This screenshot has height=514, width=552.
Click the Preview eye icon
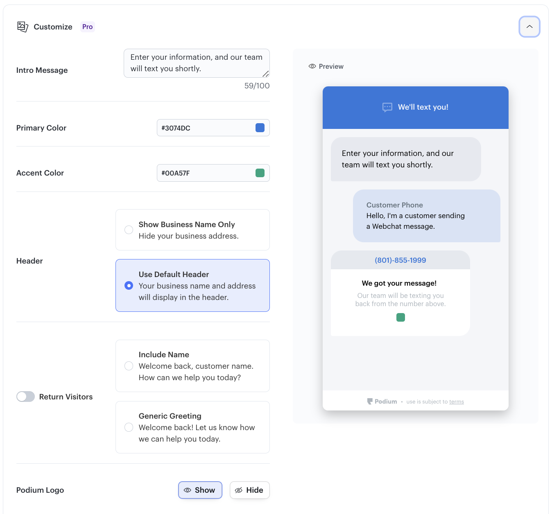pyautogui.click(x=312, y=66)
